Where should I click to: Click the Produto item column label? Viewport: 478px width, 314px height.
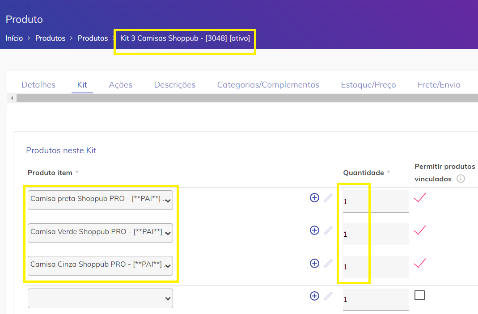point(50,173)
